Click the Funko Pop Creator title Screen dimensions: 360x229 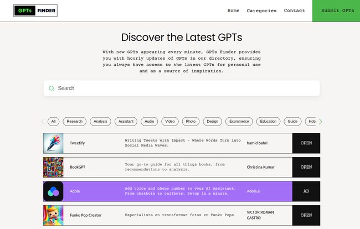pos(86,216)
